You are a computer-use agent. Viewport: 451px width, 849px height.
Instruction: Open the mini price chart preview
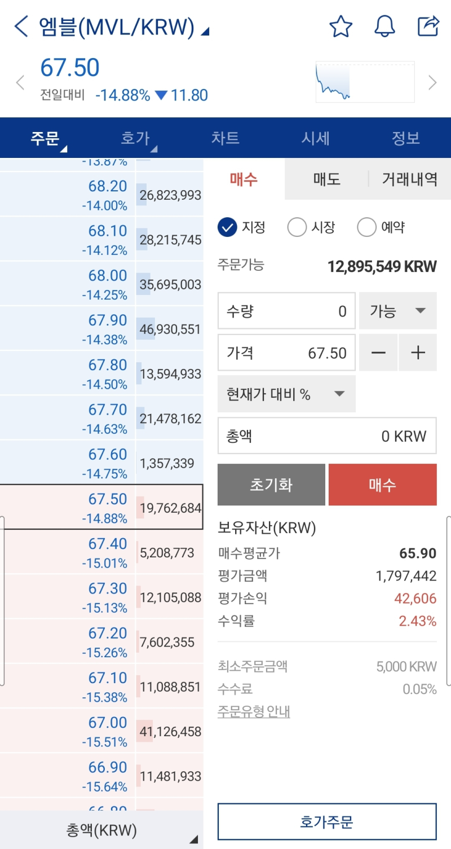(364, 82)
